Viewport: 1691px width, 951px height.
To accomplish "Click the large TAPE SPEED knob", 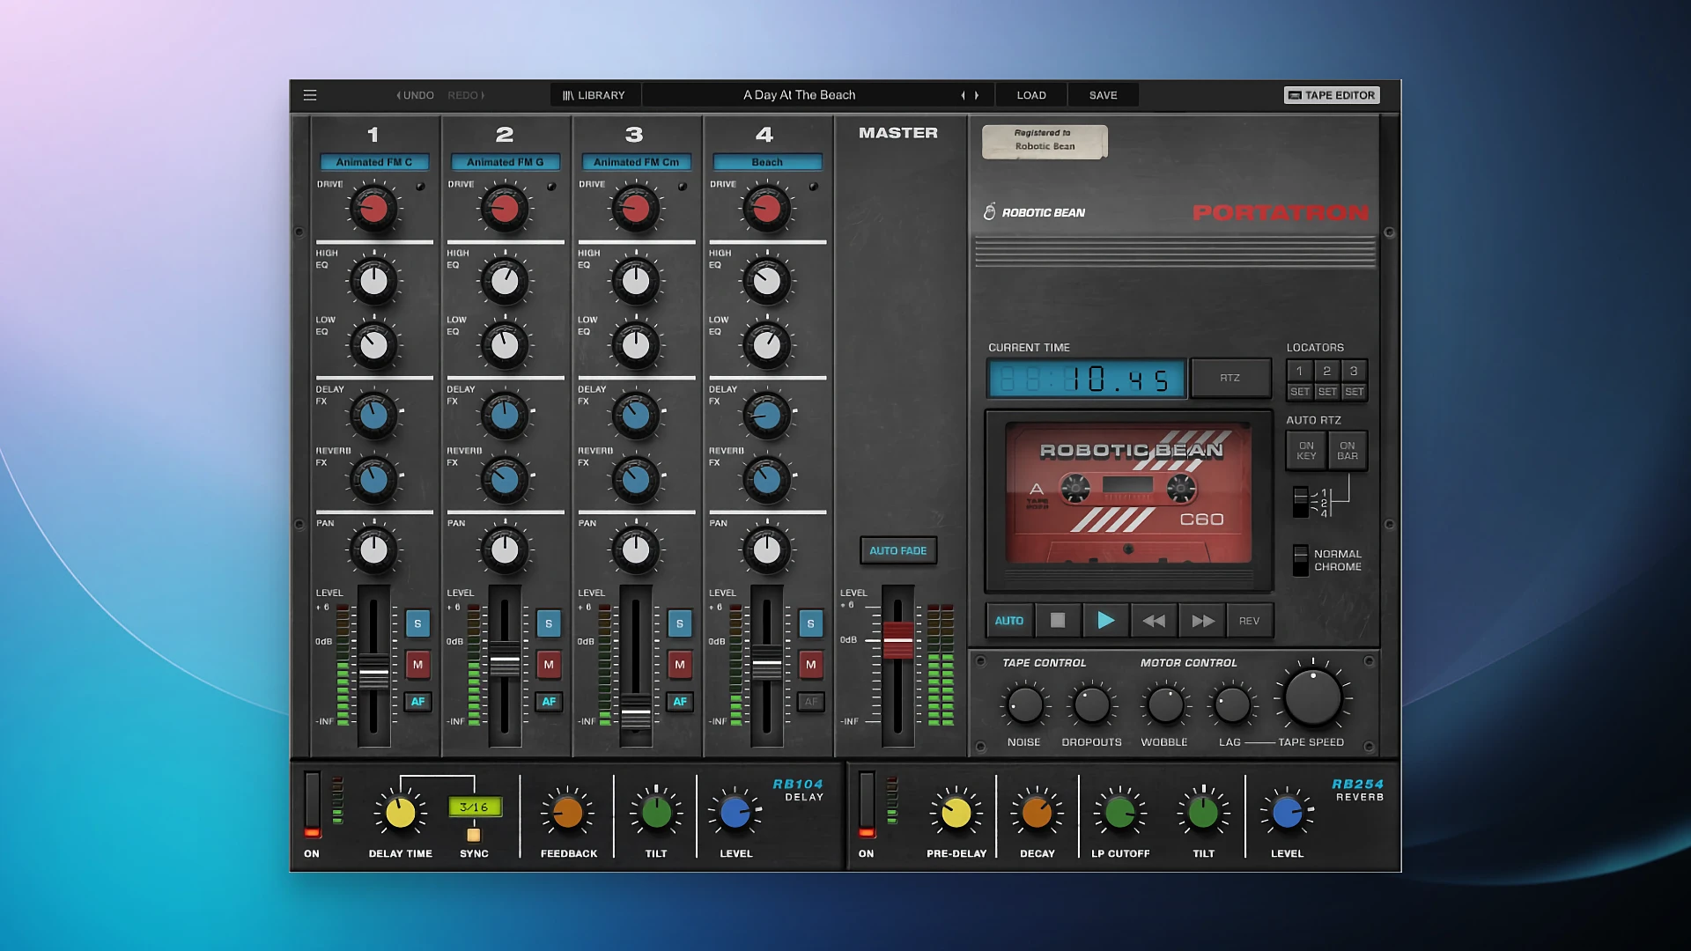I will (1312, 697).
